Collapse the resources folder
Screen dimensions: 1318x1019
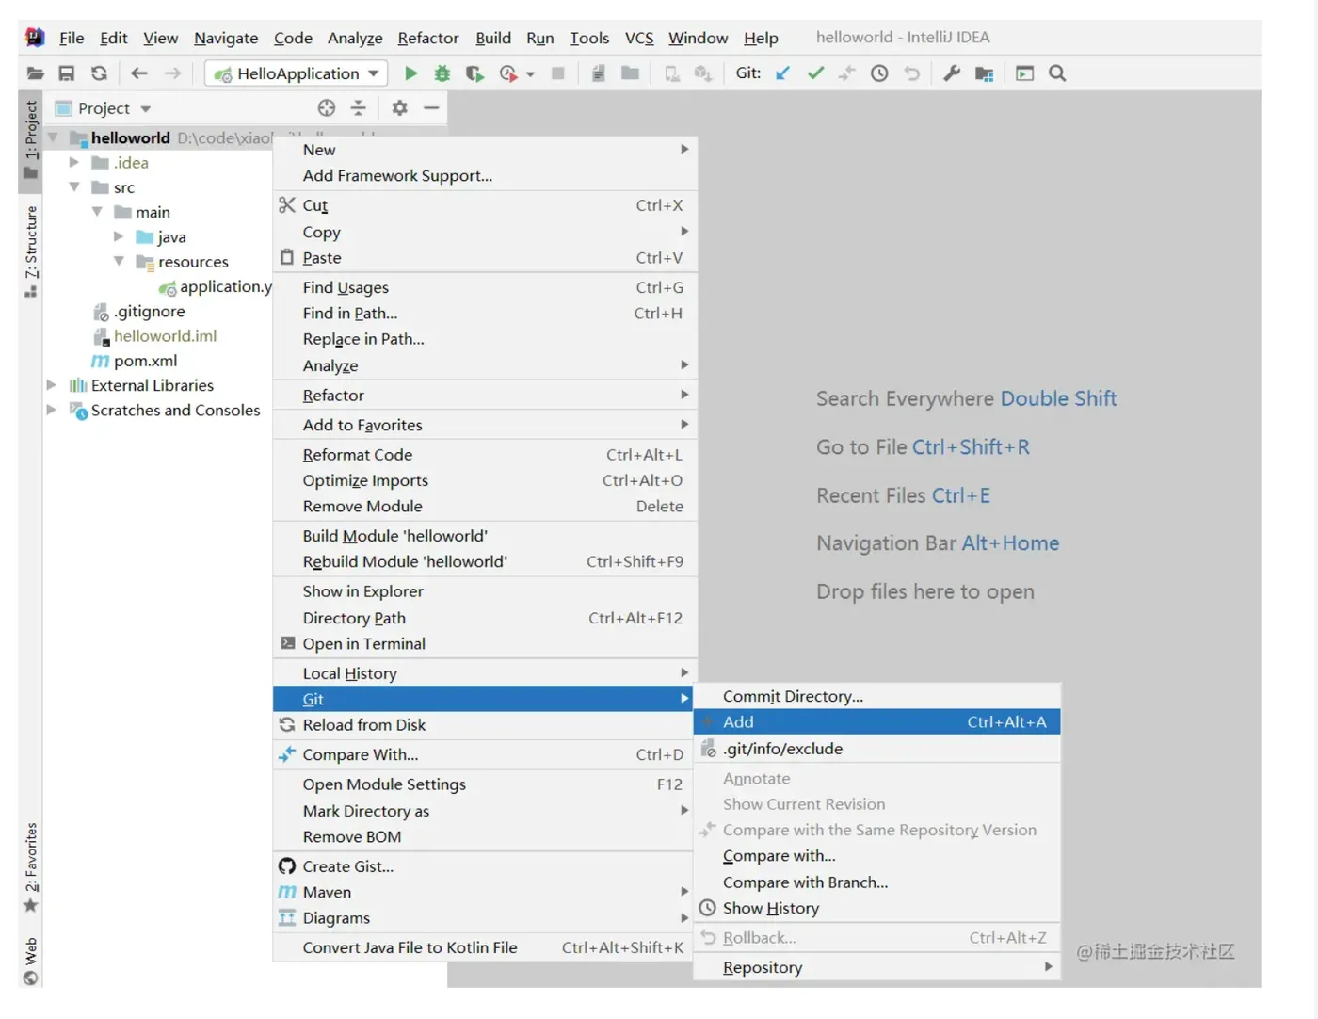coord(119,261)
